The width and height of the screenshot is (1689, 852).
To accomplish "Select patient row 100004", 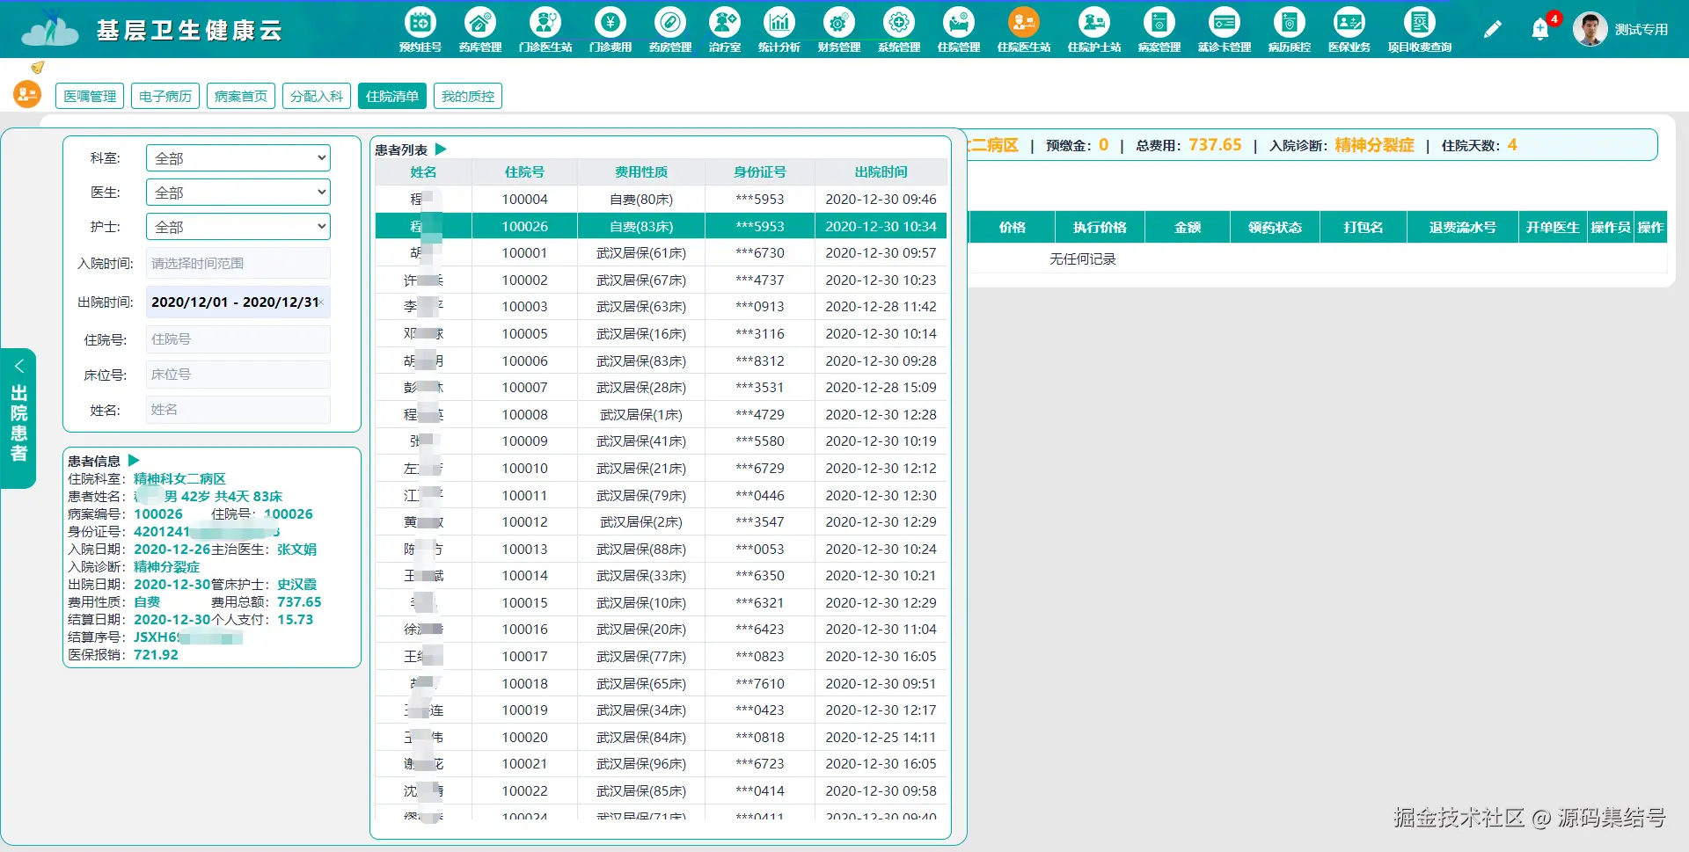I will point(661,200).
